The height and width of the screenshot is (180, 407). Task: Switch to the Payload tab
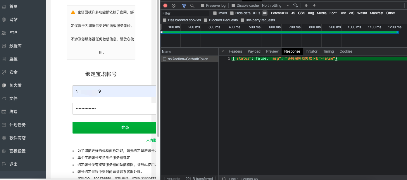tap(254, 51)
